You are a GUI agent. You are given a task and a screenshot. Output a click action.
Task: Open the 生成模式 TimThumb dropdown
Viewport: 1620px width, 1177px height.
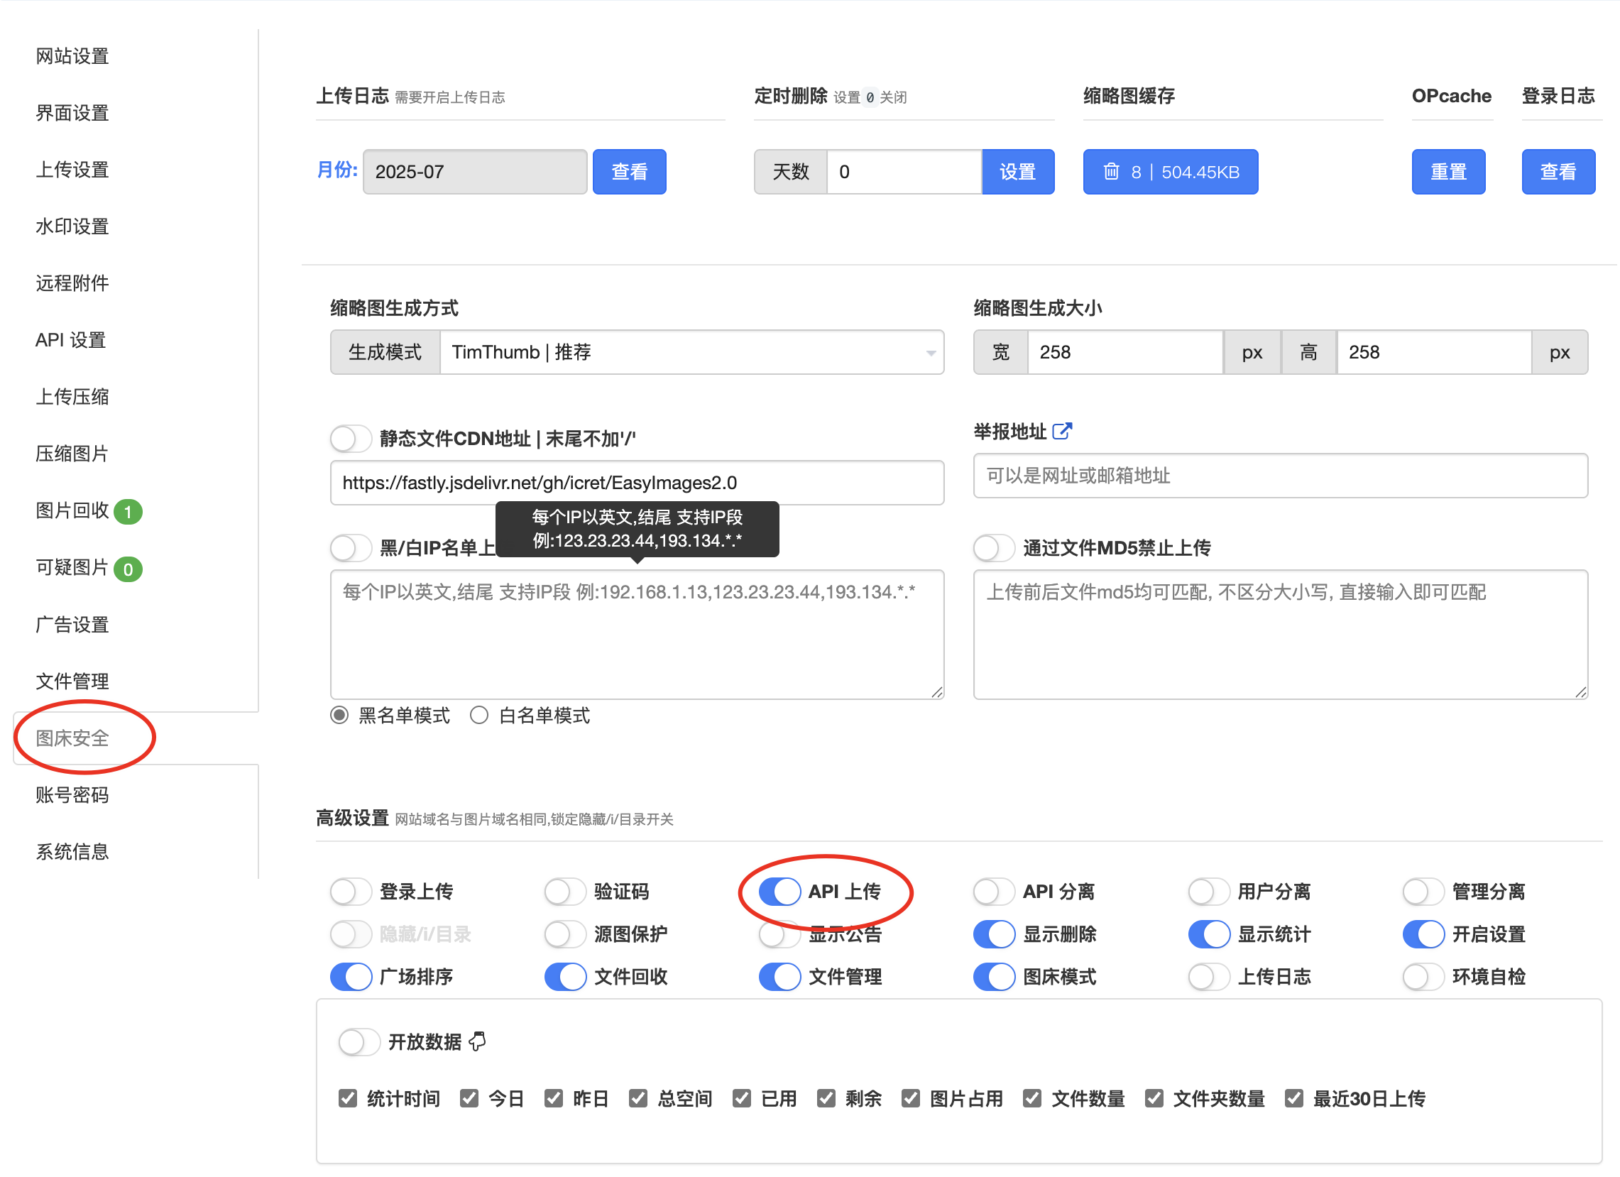[x=691, y=352]
